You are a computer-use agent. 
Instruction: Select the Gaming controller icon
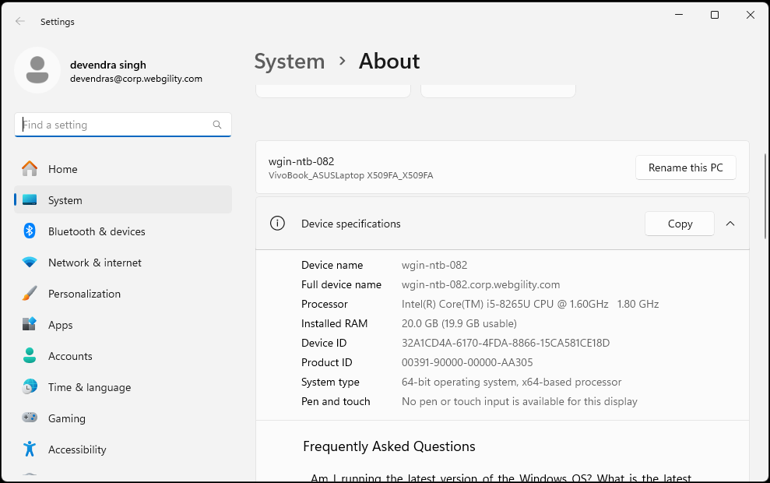click(x=30, y=418)
